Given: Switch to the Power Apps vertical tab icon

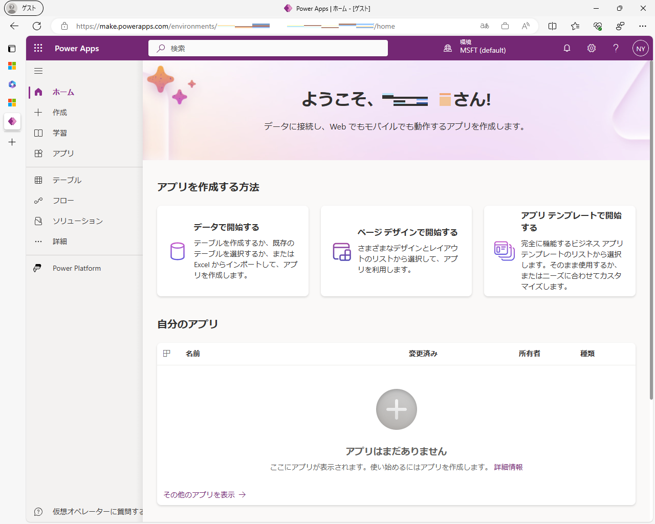Looking at the screenshot, I should (12, 121).
